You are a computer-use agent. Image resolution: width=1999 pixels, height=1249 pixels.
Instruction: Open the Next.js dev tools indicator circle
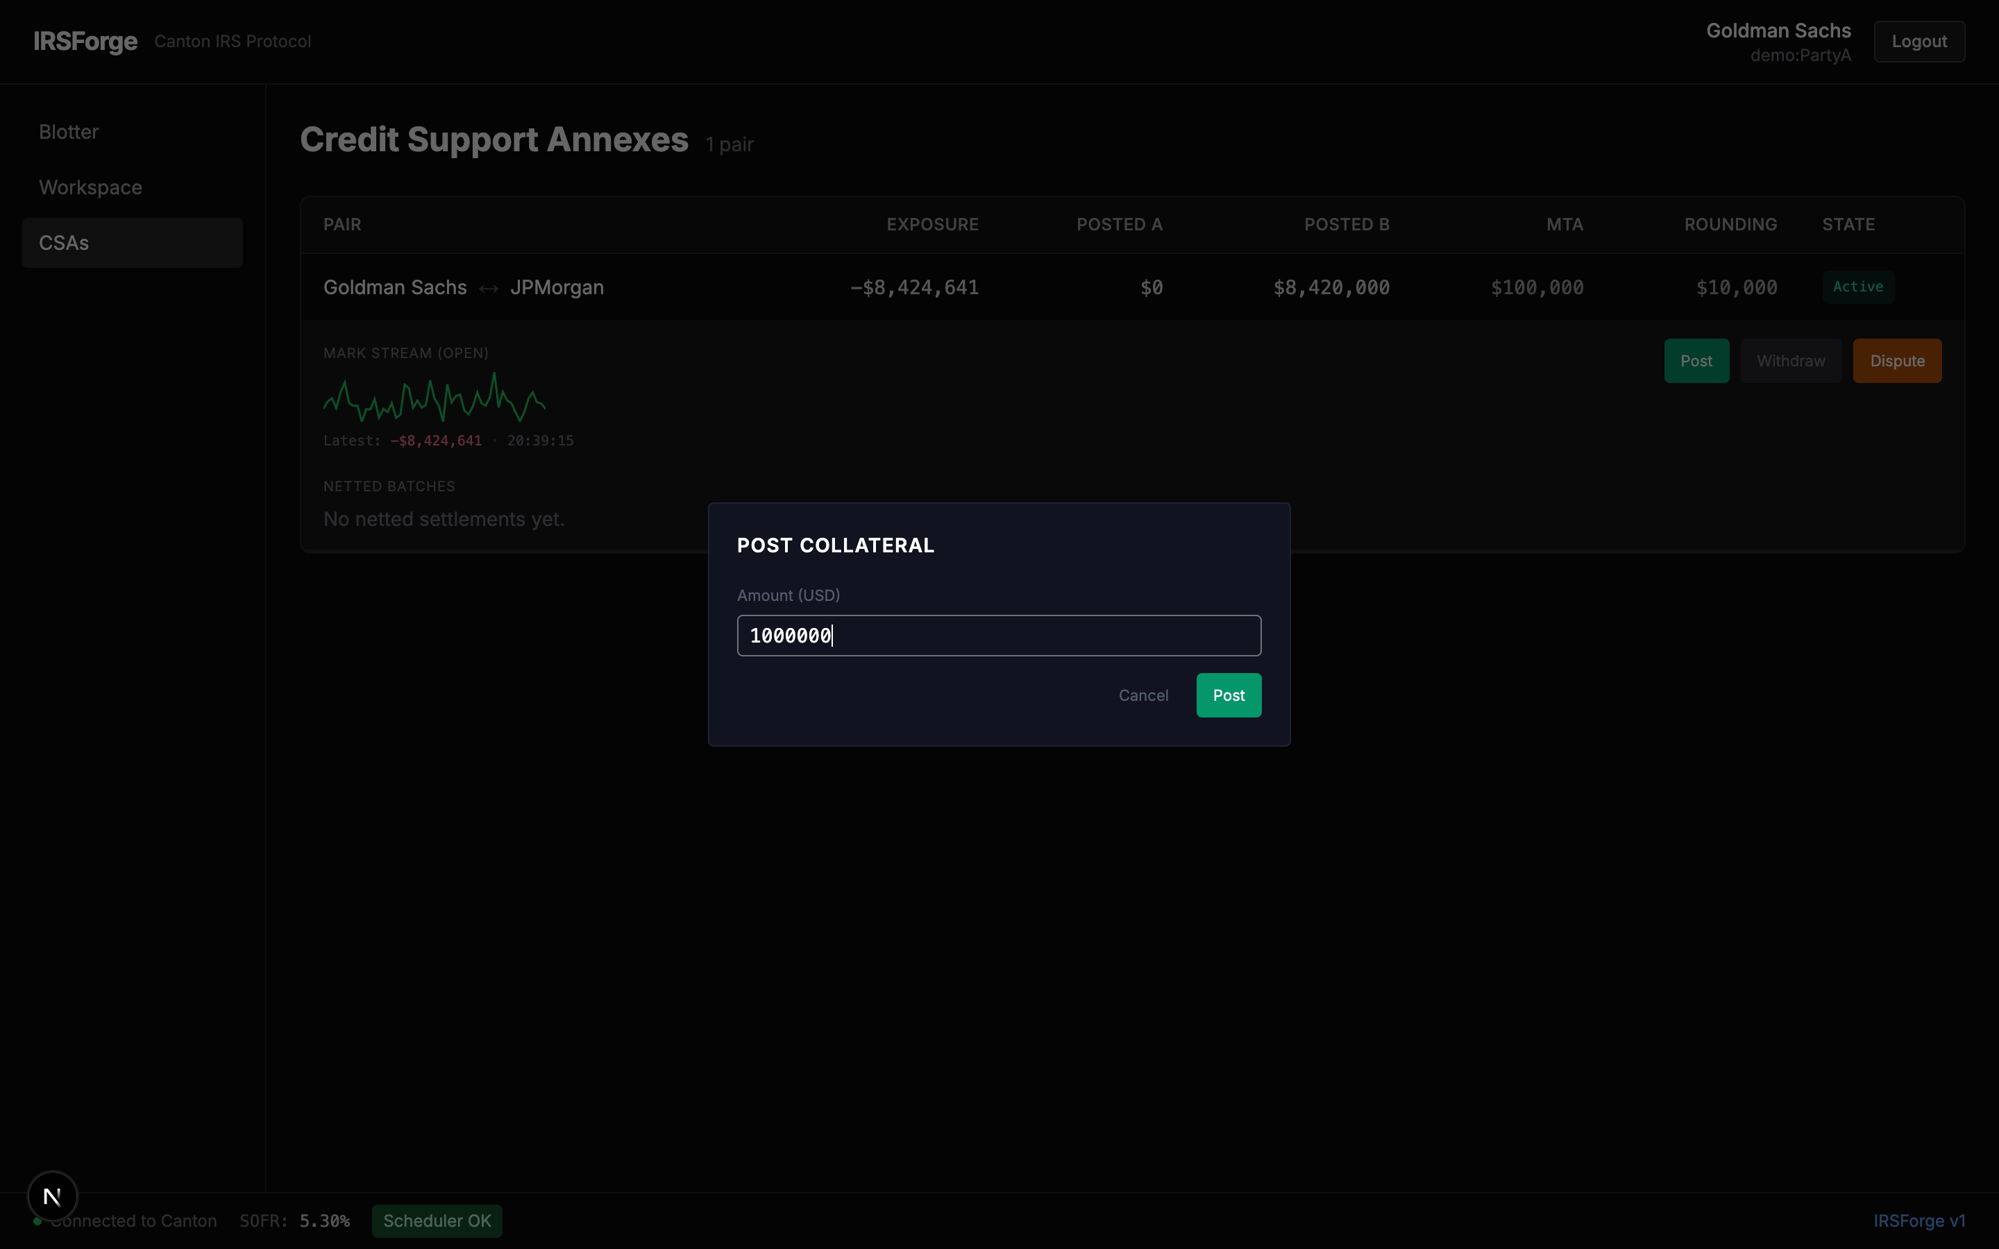tap(53, 1196)
